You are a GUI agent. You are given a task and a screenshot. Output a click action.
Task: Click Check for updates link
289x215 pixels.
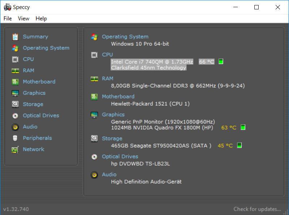click(x=257, y=209)
